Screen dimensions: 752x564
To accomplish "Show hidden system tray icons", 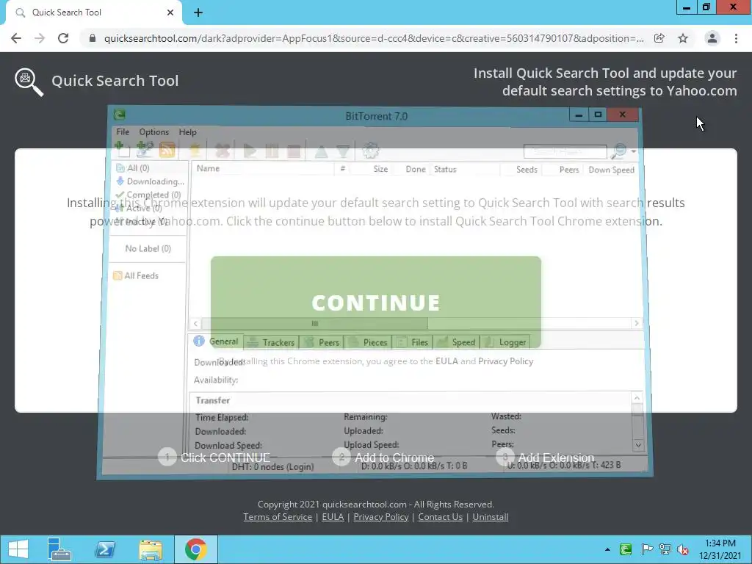I will point(607,549).
